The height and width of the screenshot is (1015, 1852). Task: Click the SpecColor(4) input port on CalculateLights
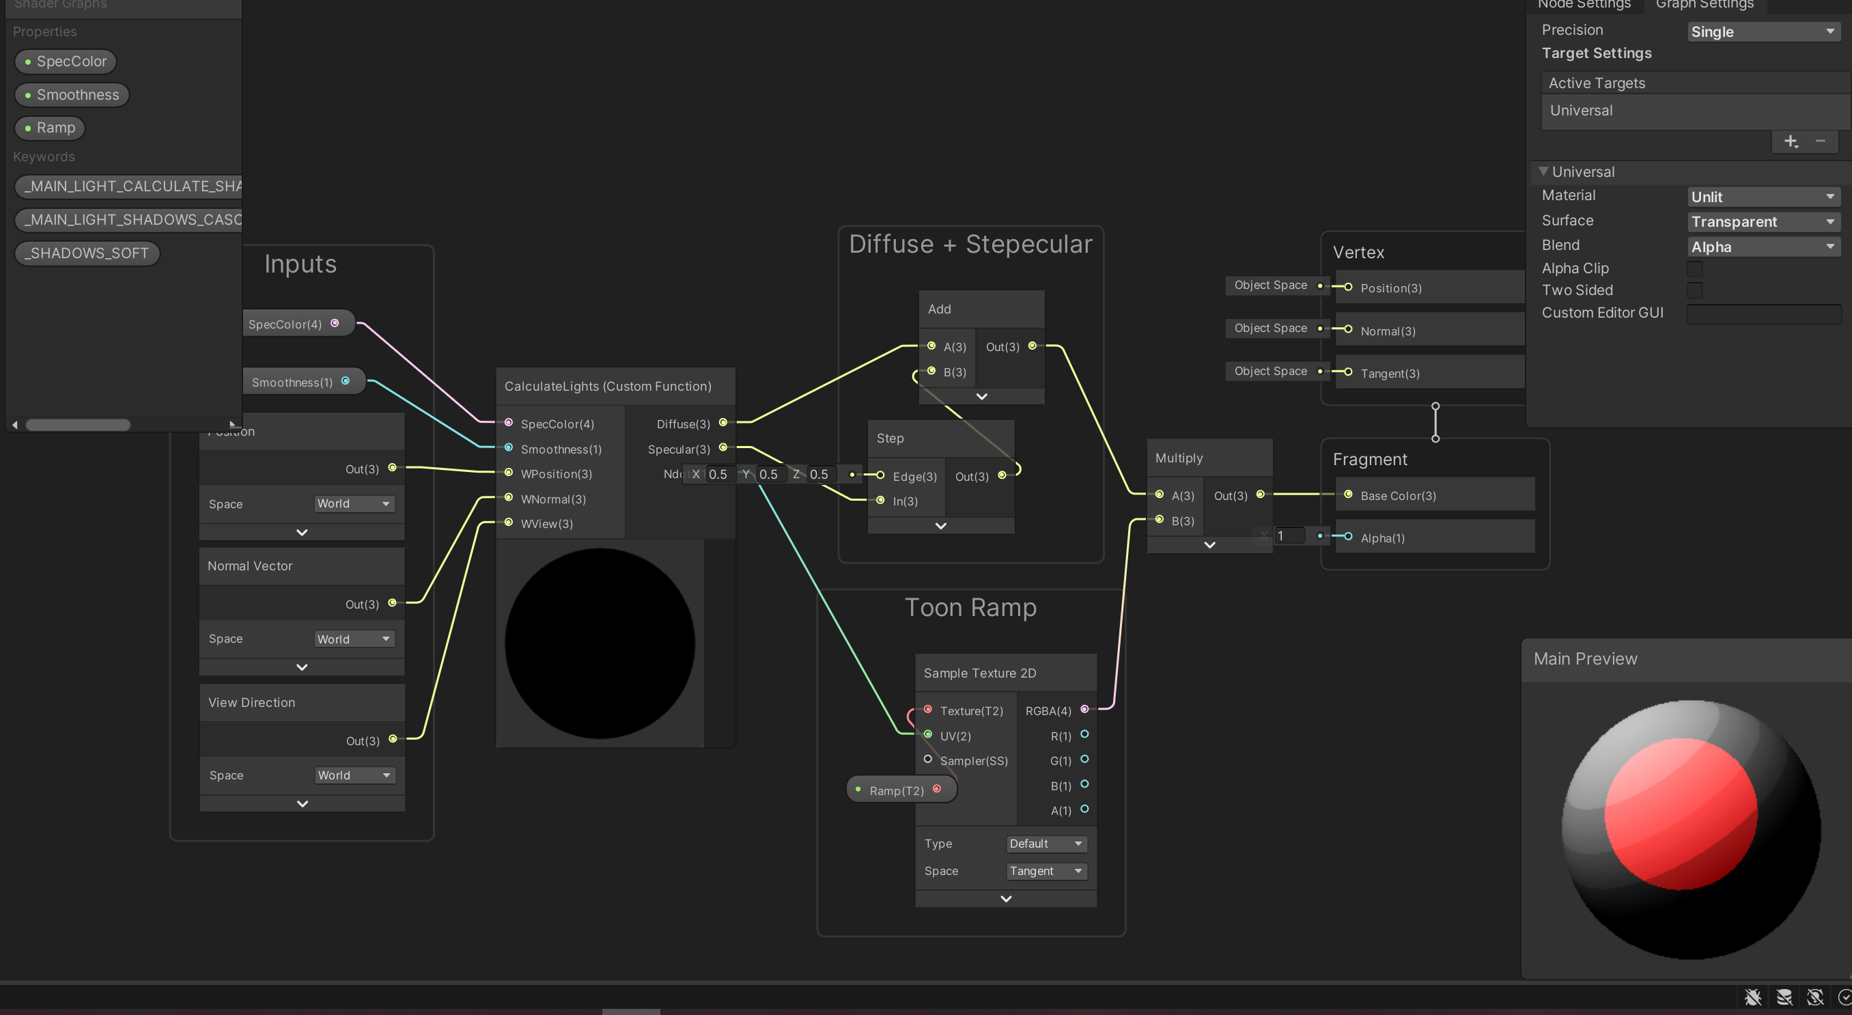[x=508, y=422]
